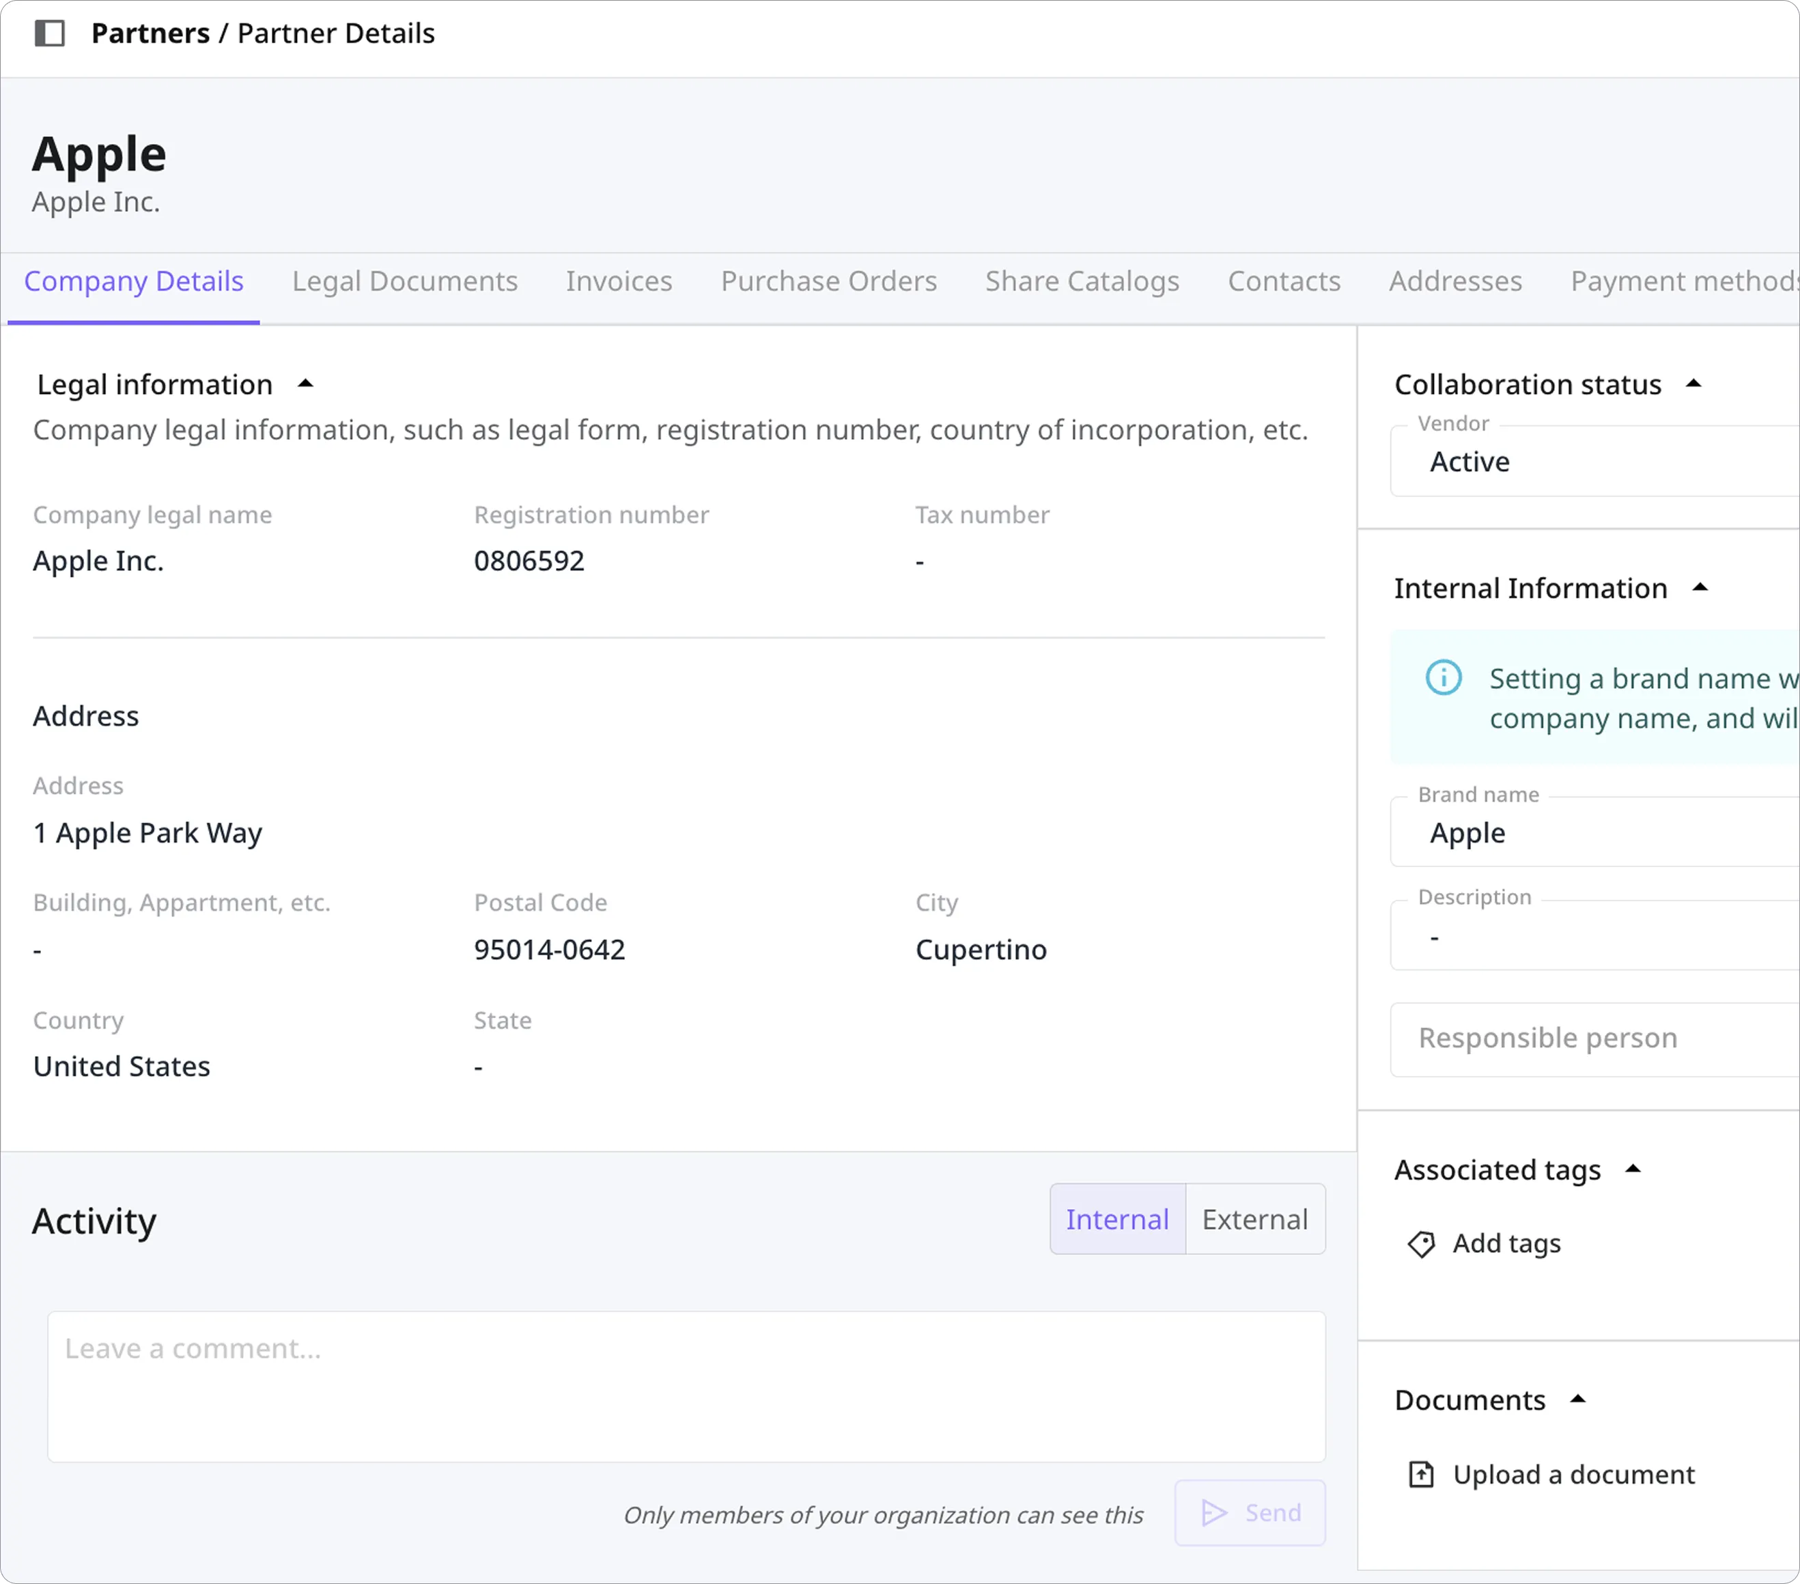The image size is (1800, 1584).
Task: Open the Payment methods tab
Action: [x=1685, y=281]
